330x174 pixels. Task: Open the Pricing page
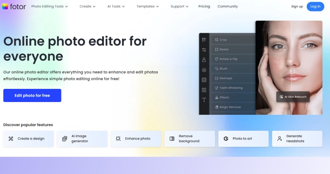tap(204, 6)
